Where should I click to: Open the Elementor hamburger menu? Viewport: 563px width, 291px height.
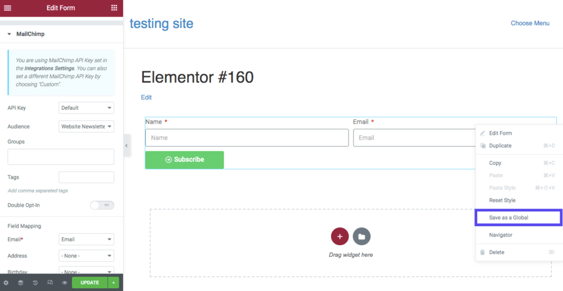7,8
